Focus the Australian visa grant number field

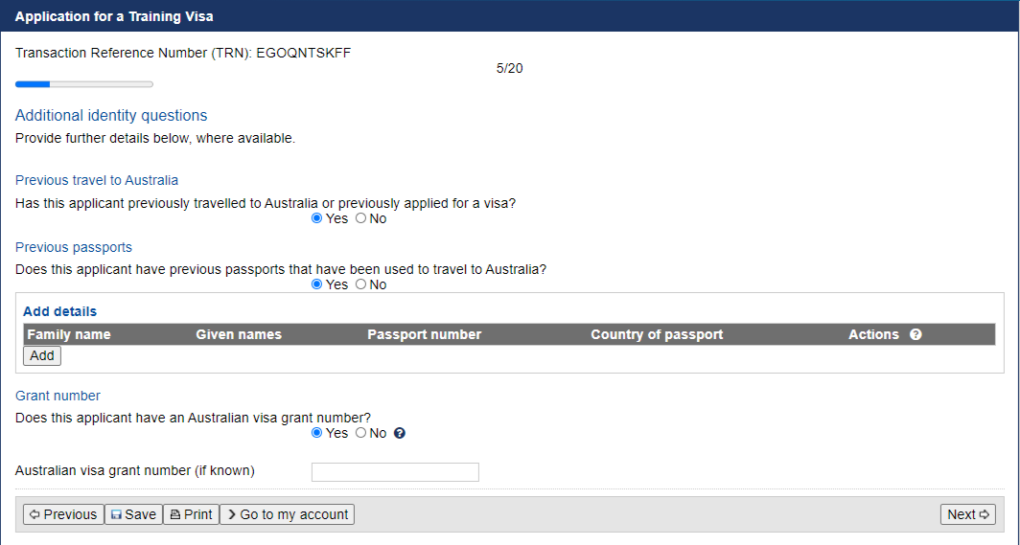(396, 472)
